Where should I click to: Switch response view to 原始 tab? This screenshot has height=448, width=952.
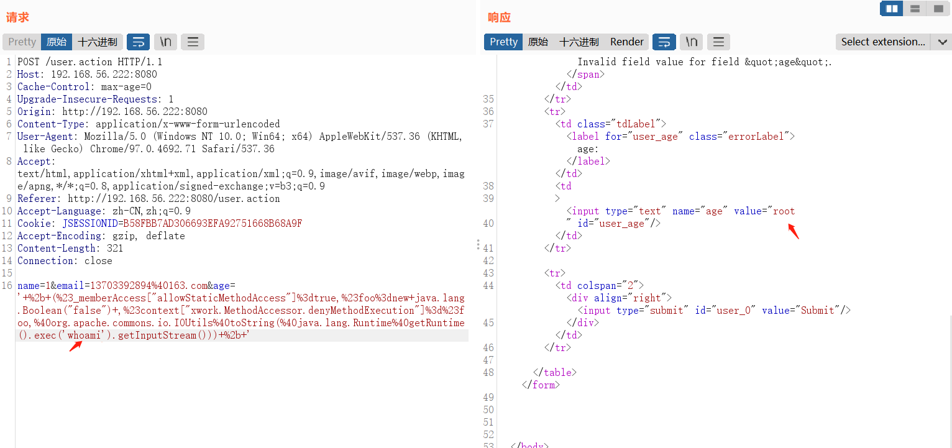(x=538, y=42)
